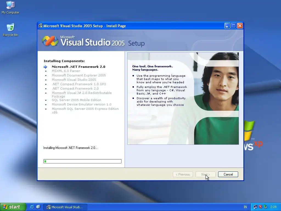
Task: Select Microsoft Visual Studio 2005 list entry
Action: pos(74,80)
